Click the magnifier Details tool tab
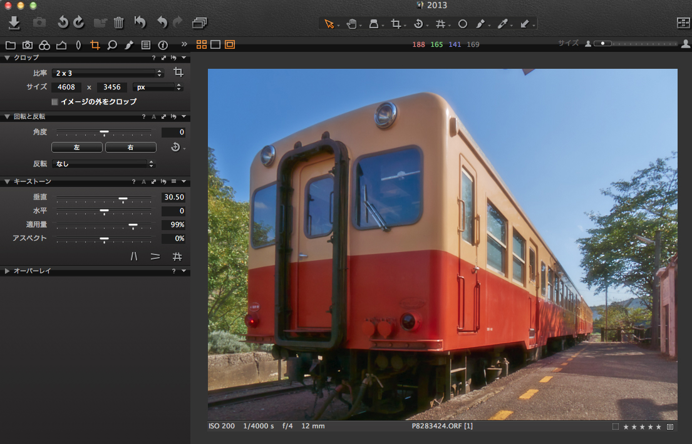Screen dimensions: 692x444 coord(112,45)
